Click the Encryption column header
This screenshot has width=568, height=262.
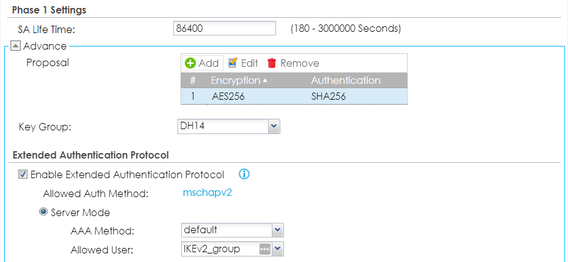pyautogui.click(x=235, y=80)
